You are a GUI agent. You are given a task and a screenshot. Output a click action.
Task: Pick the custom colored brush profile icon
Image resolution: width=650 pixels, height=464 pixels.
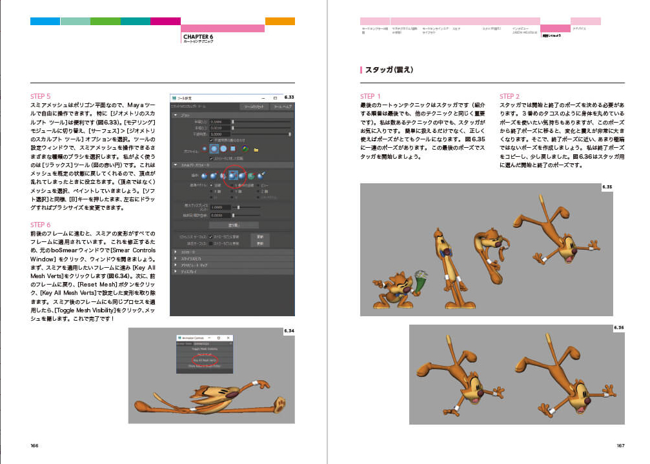coord(245,148)
